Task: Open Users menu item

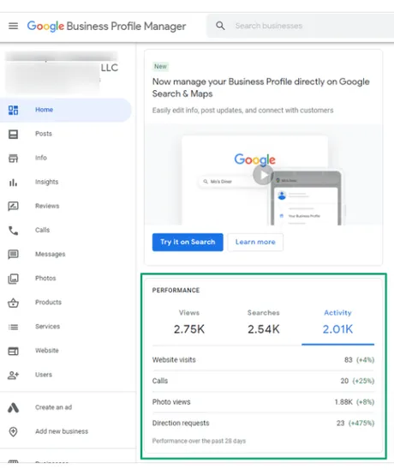Action: (44, 375)
